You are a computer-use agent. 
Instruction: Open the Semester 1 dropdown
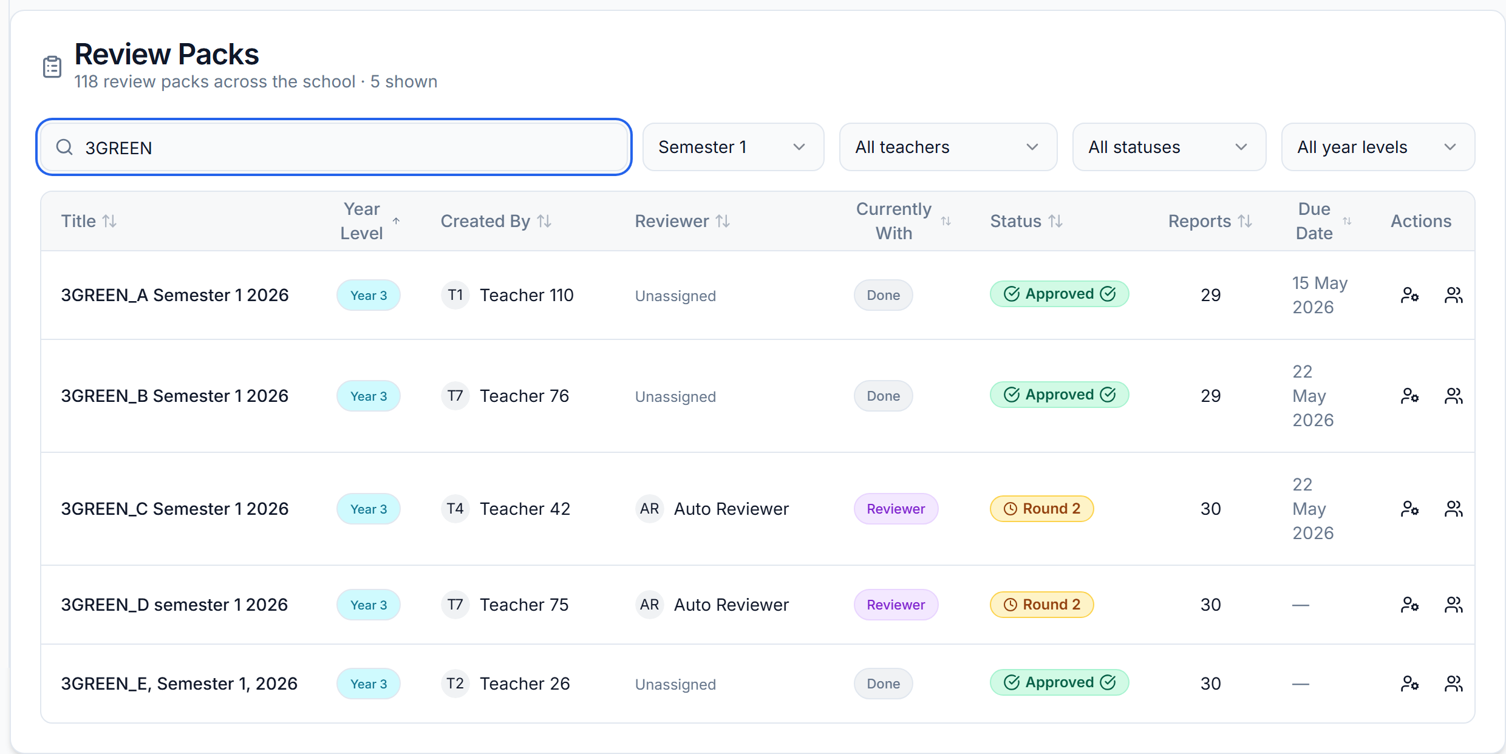pyautogui.click(x=733, y=147)
